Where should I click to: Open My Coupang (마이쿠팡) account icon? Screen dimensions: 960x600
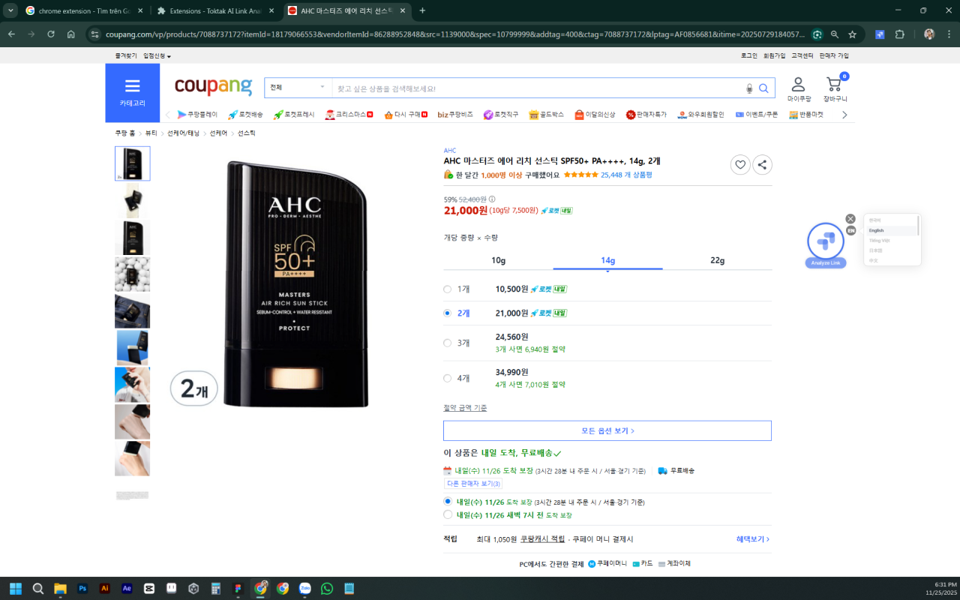tap(798, 84)
